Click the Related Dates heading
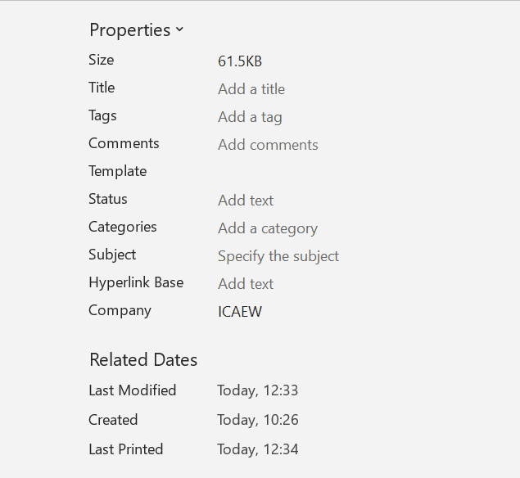Image resolution: width=520 pixels, height=478 pixels. [143, 359]
